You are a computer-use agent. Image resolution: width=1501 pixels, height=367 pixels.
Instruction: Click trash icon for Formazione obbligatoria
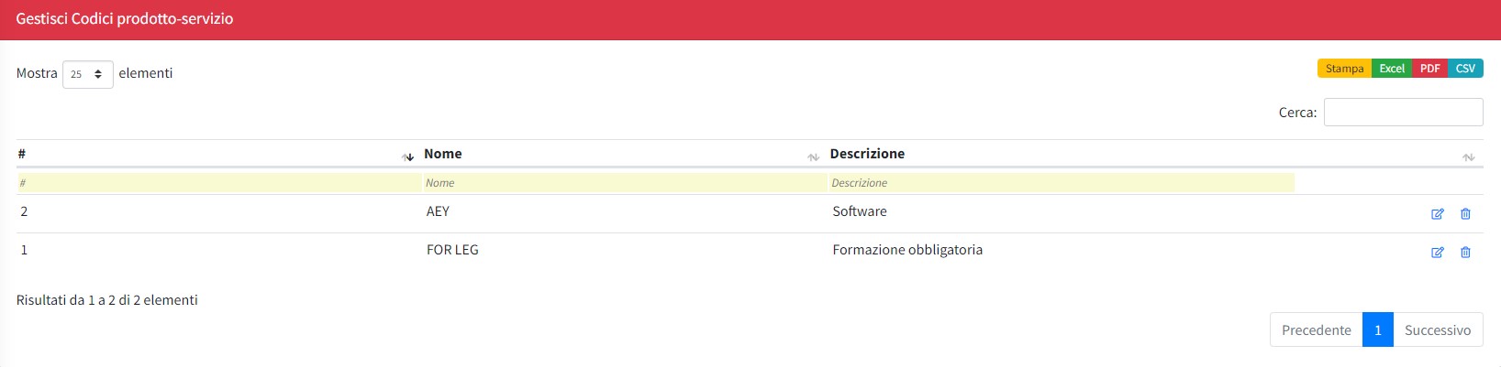(1465, 253)
